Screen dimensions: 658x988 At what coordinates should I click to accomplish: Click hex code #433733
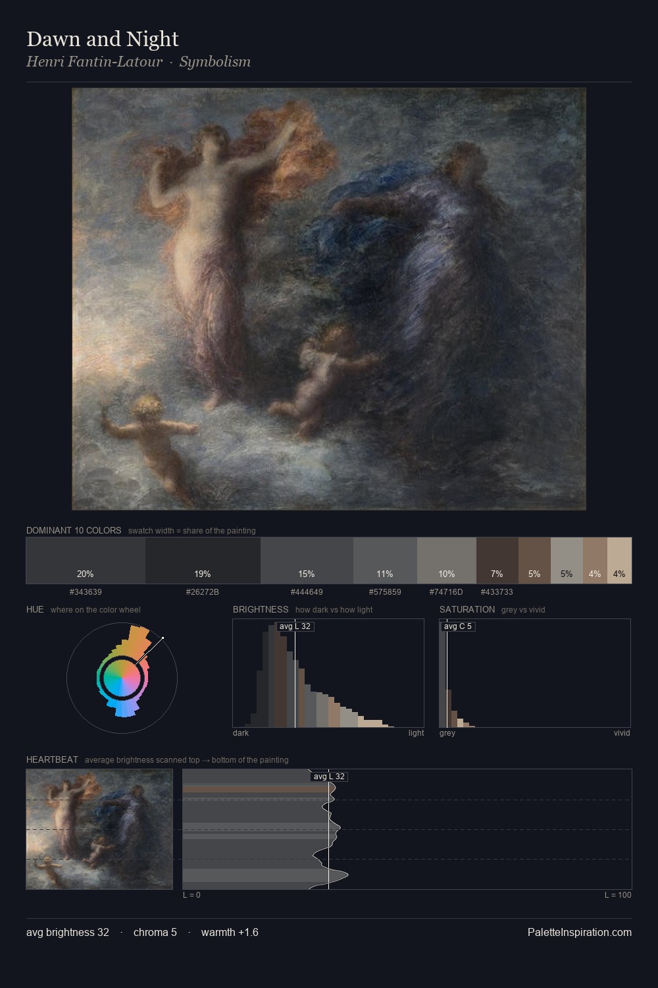point(497,592)
